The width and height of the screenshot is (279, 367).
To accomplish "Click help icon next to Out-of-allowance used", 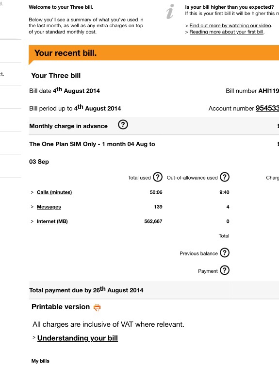I will click(225, 177).
